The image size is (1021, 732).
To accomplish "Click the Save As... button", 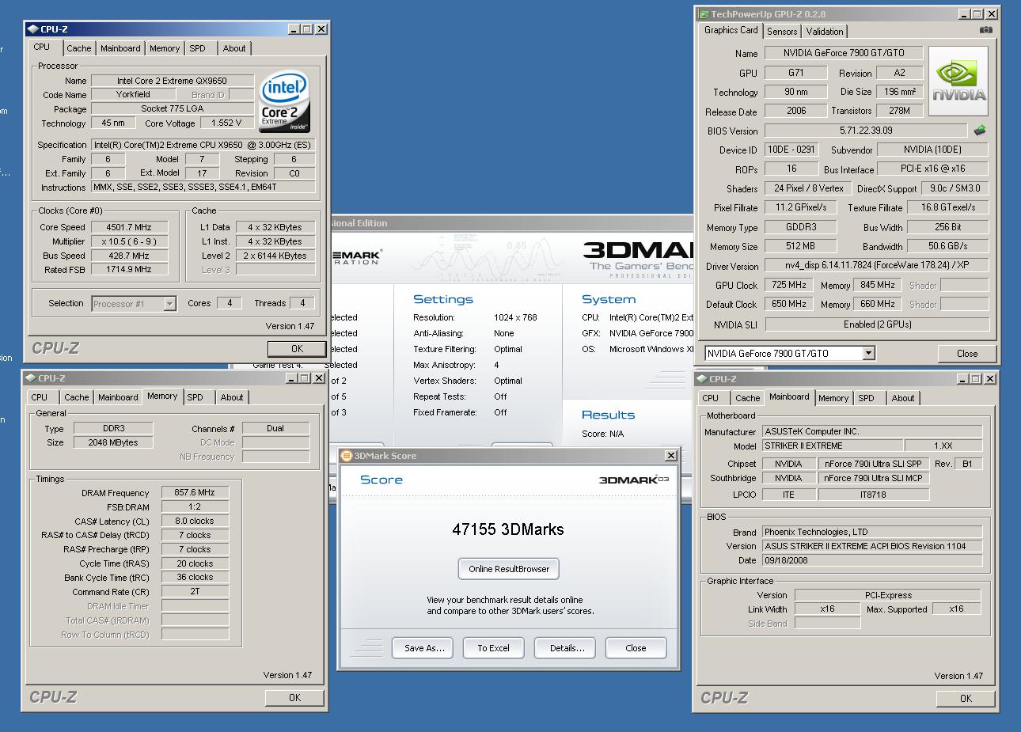I will pyautogui.click(x=424, y=648).
